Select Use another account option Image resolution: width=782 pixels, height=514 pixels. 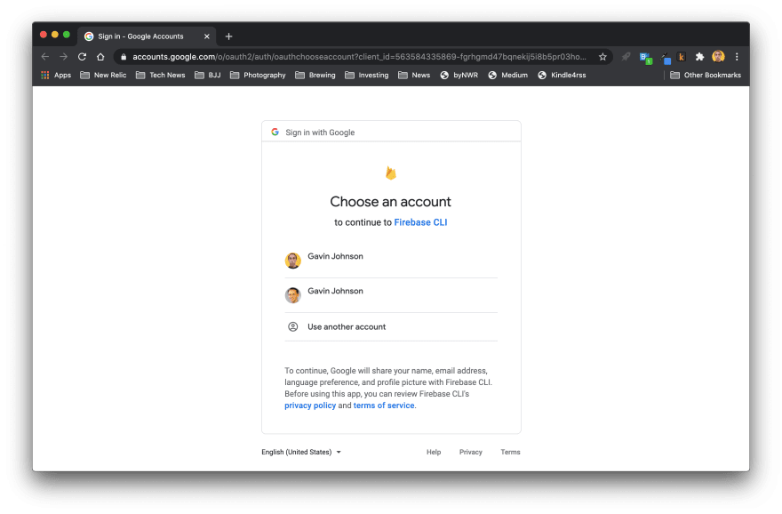[347, 326]
